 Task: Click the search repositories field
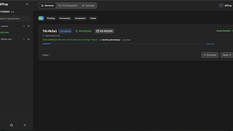pyautogui.click(x=15, y=19)
